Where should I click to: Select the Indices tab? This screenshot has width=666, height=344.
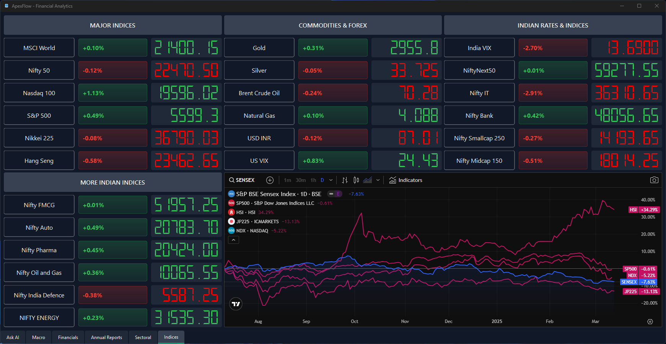point(171,337)
